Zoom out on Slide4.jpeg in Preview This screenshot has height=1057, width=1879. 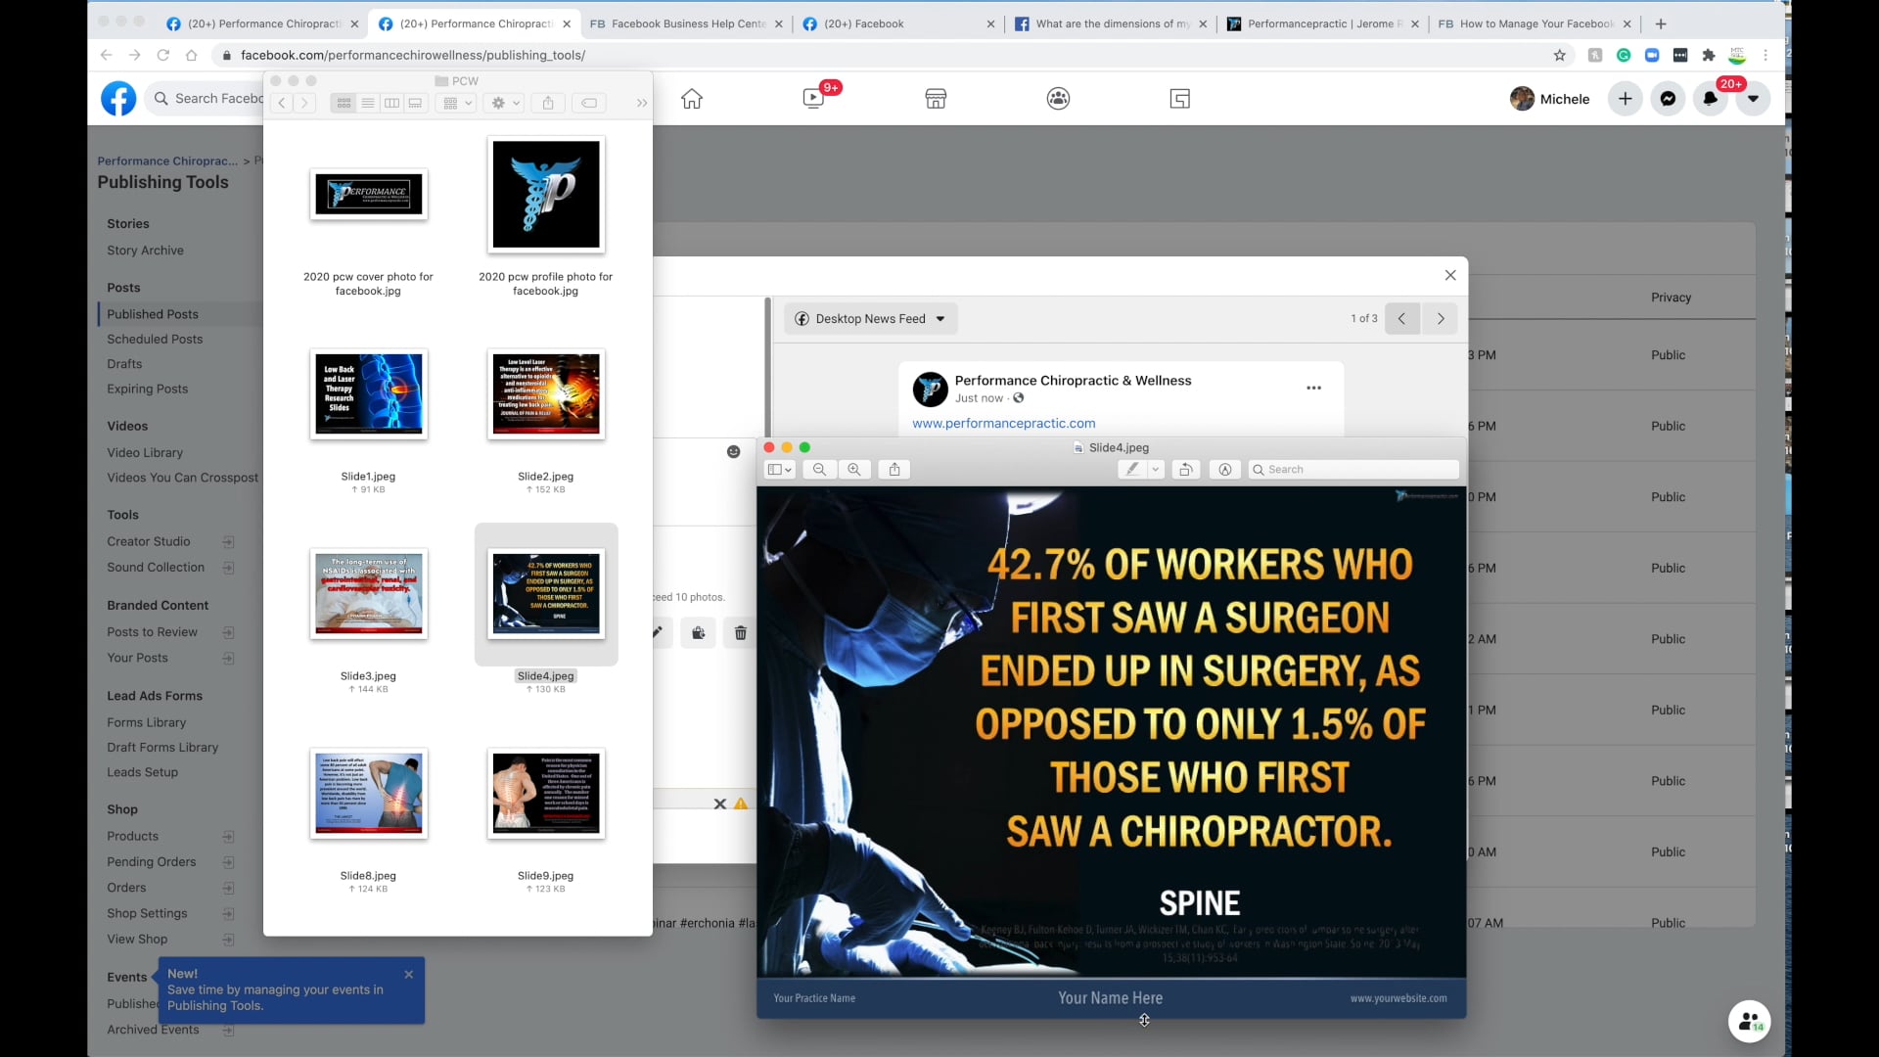pyautogui.click(x=818, y=469)
